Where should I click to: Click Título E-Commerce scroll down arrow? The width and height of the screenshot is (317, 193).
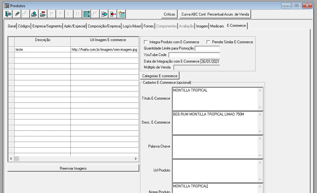260,107
